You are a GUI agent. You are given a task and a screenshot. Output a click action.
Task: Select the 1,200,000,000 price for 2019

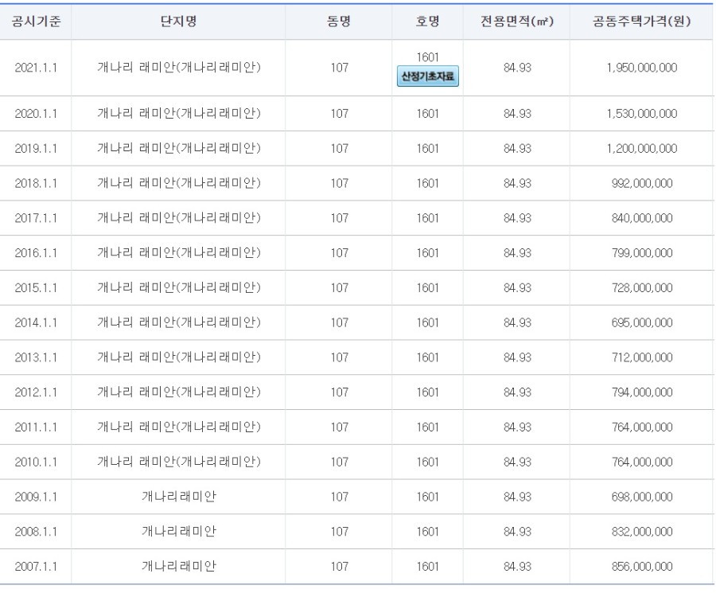click(641, 149)
